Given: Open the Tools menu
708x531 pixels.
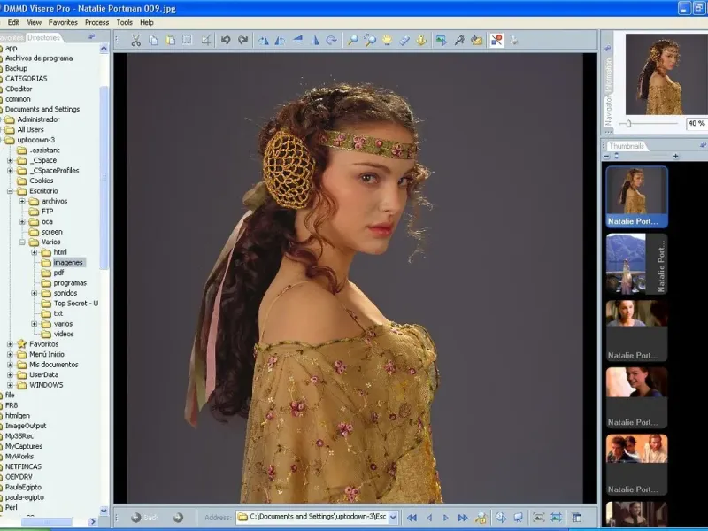Looking at the screenshot, I should click(x=125, y=22).
